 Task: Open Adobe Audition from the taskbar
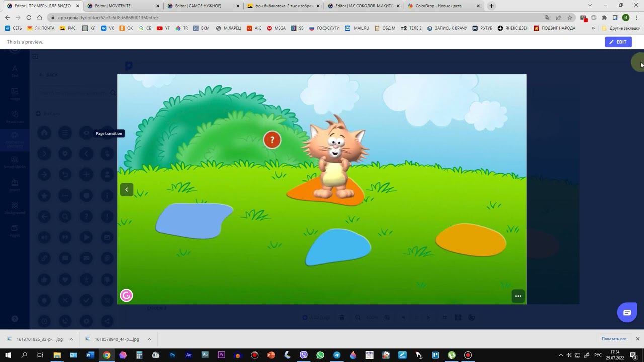(205, 355)
